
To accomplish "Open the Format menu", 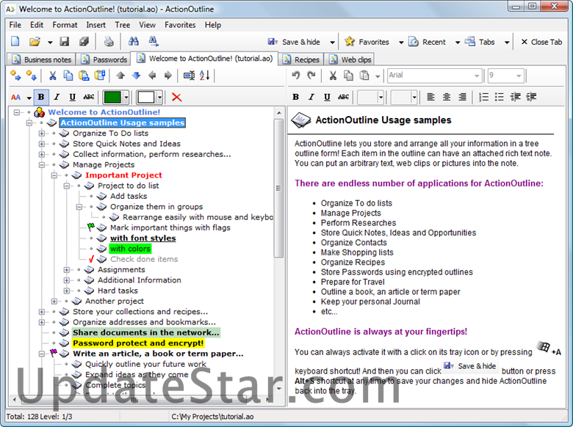I will click(65, 25).
